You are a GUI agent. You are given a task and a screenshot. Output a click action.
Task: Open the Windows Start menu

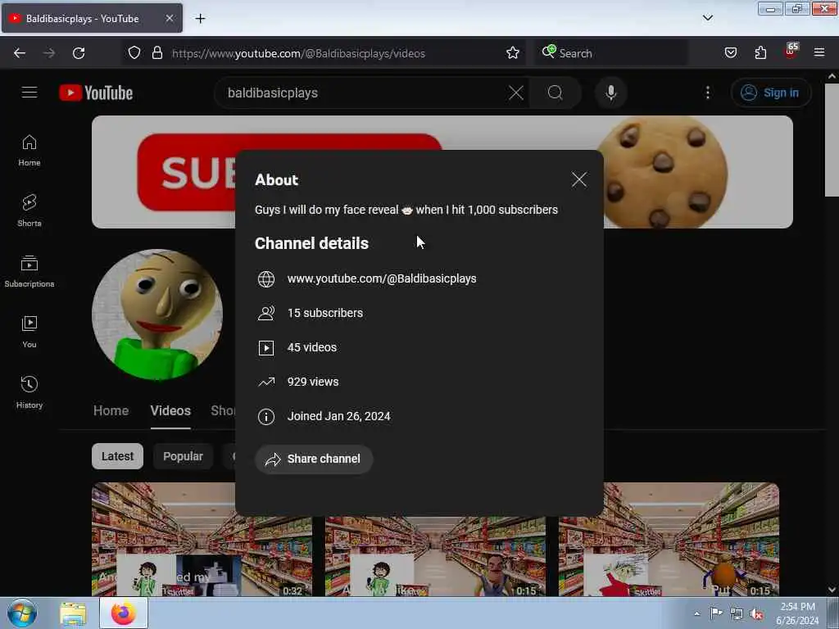pyautogui.click(x=21, y=613)
